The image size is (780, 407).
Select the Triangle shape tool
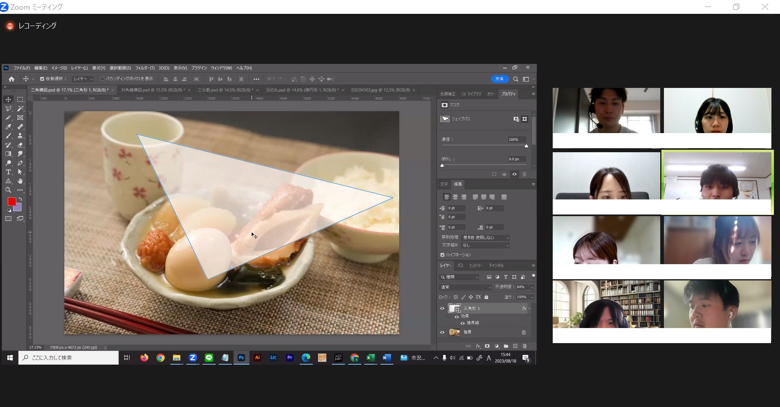tap(8, 181)
